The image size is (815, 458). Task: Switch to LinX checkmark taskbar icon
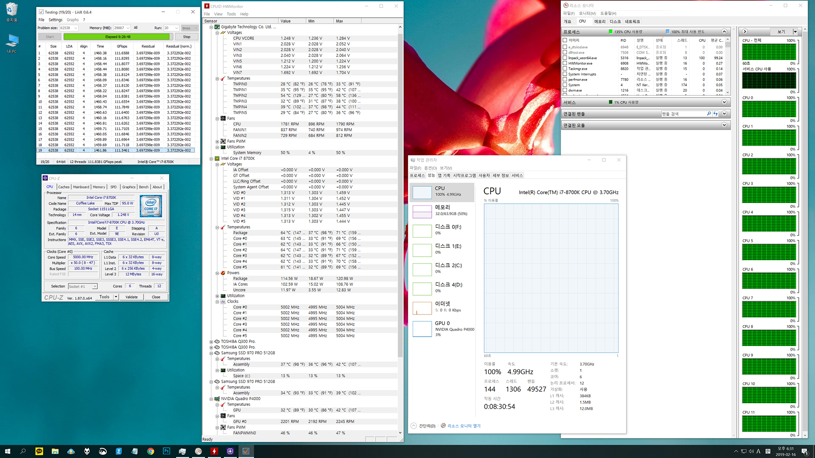point(246,451)
